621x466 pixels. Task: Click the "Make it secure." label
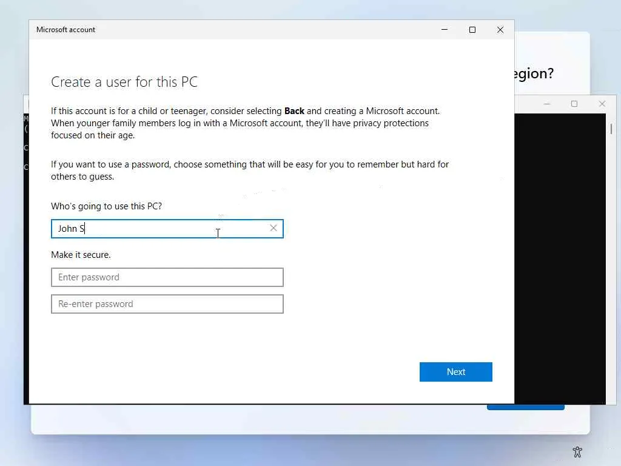[81, 255]
